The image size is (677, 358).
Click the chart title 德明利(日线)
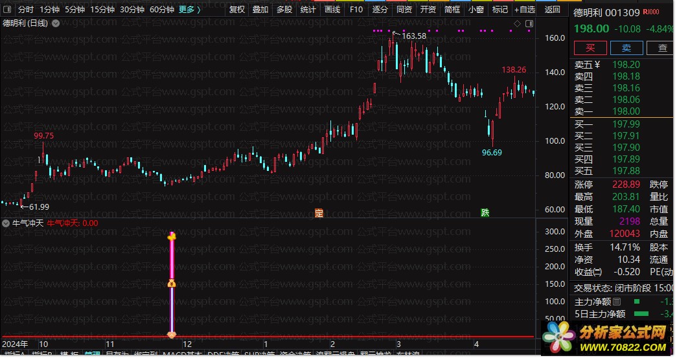click(25, 23)
